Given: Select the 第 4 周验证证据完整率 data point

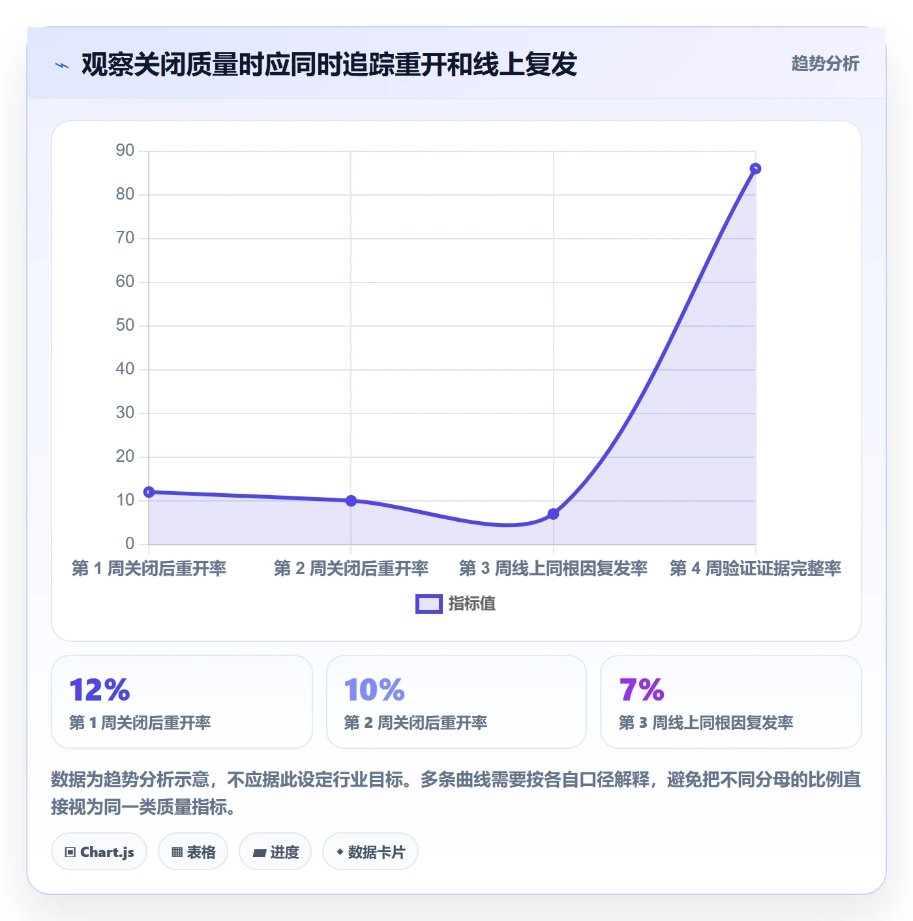Looking at the screenshot, I should (x=755, y=168).
